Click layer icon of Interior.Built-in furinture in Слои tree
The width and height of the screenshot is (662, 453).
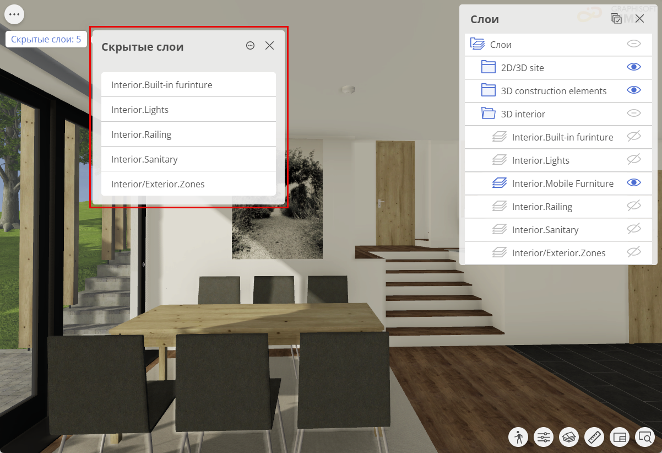500,137
